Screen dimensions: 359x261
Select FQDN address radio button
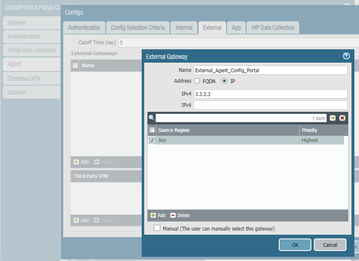(x=197, y=81)
